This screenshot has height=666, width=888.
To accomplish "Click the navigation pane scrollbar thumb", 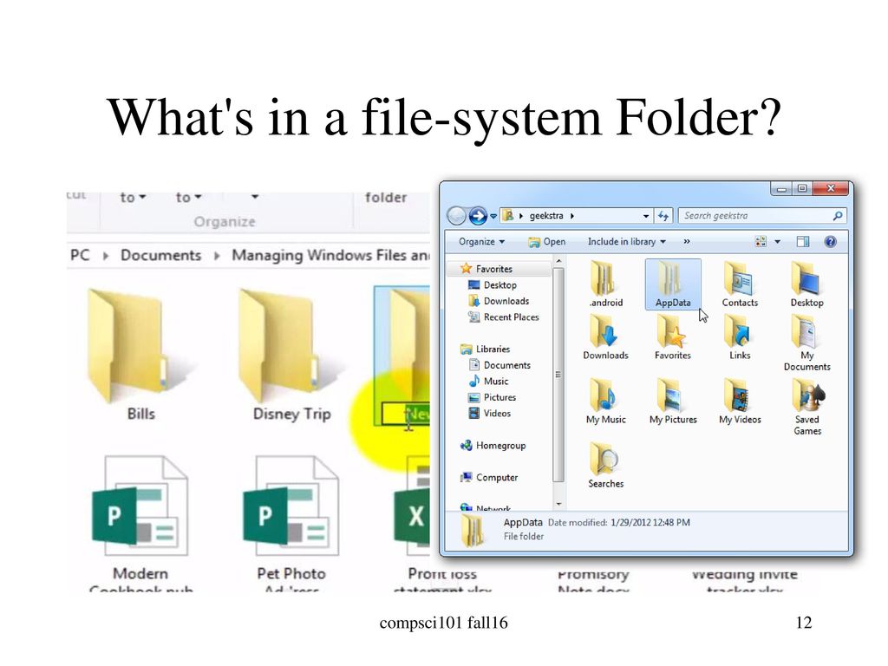I will [x=558, y=375].
